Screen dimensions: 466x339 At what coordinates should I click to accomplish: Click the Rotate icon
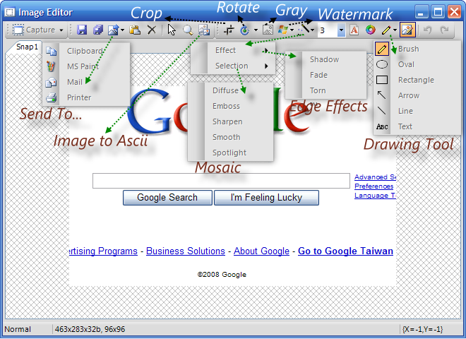click(x=244, y=30)
